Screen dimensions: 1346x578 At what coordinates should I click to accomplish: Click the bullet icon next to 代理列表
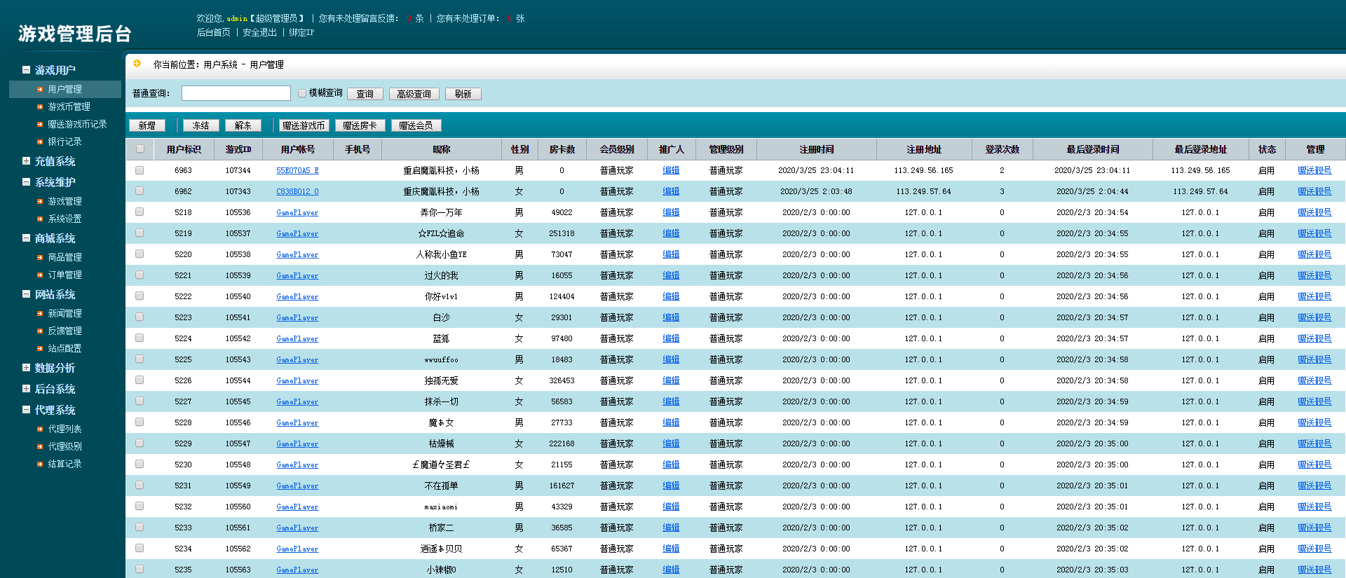40,429
